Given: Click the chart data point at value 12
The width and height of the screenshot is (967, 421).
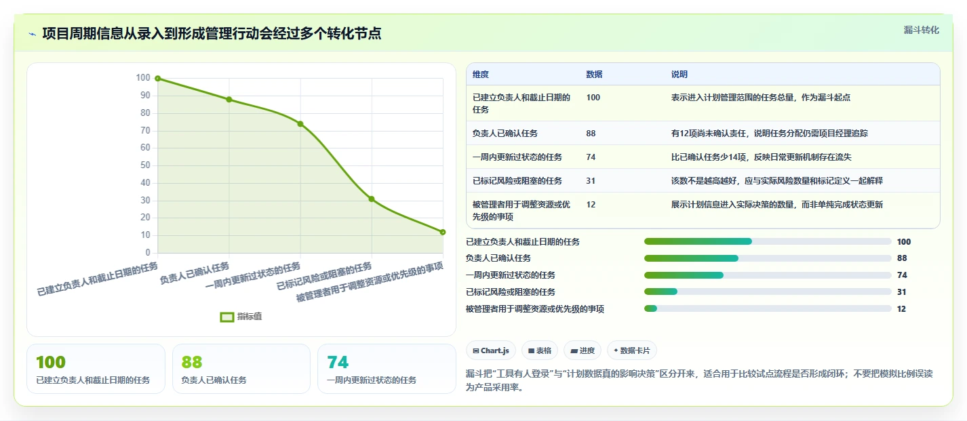Looking at the screenshot, I should (443, 232).
